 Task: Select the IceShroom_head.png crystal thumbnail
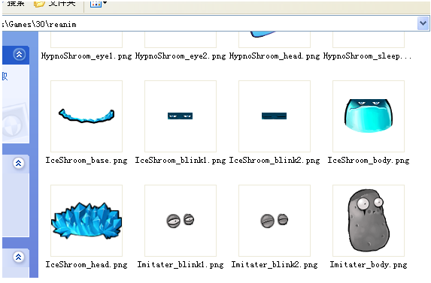click(x=87, y=221)
